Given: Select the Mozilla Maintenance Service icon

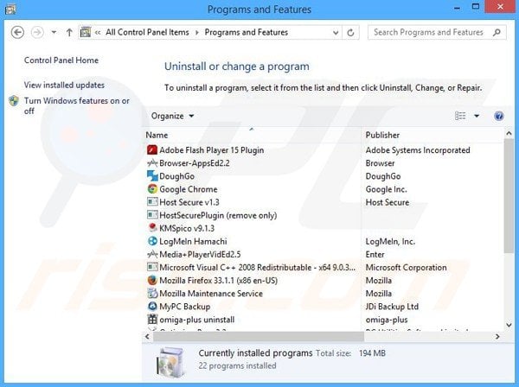Looking at the screenshot, I should coord(152,293).
